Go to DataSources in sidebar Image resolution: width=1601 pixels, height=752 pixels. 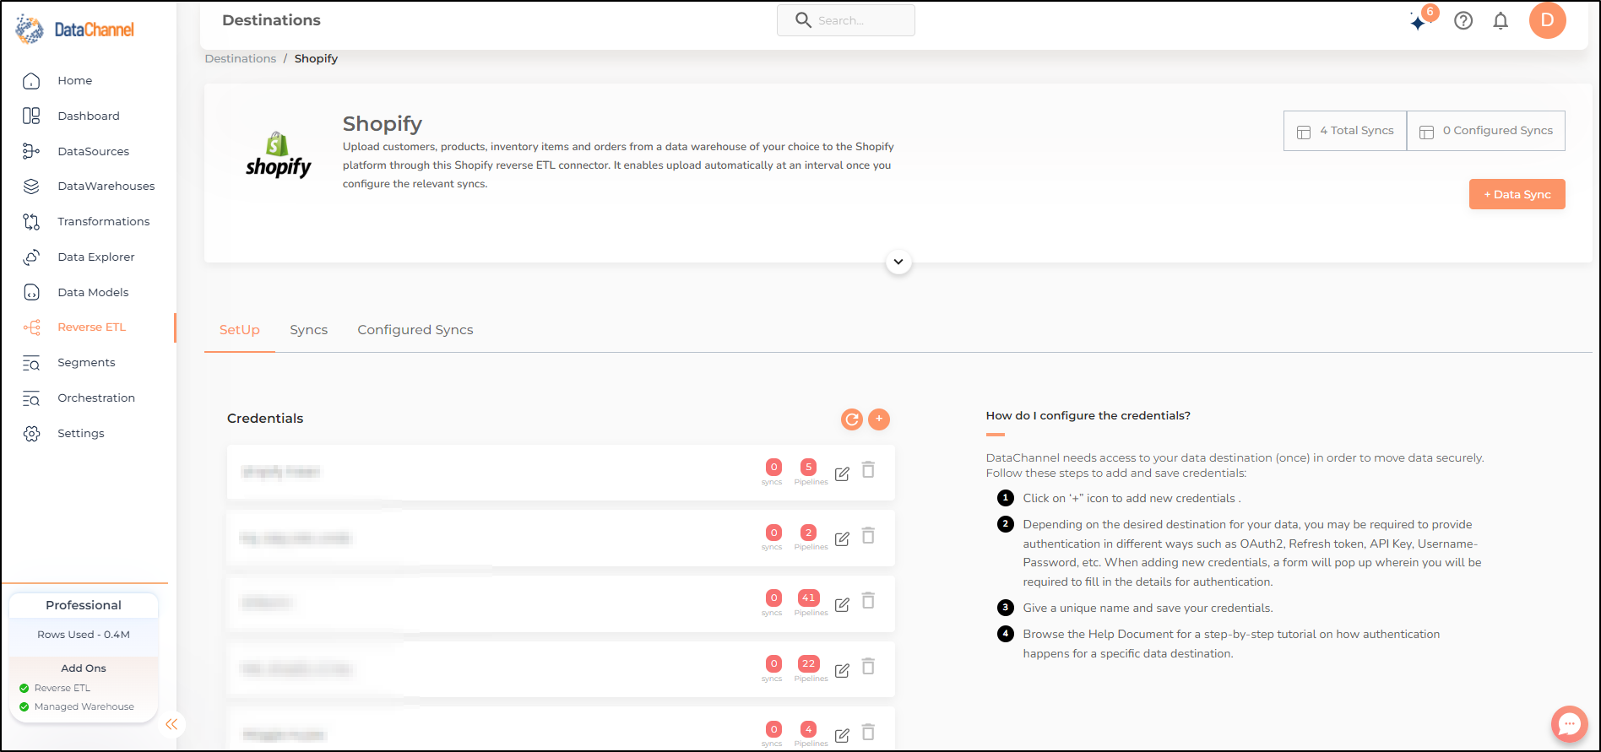93,152
